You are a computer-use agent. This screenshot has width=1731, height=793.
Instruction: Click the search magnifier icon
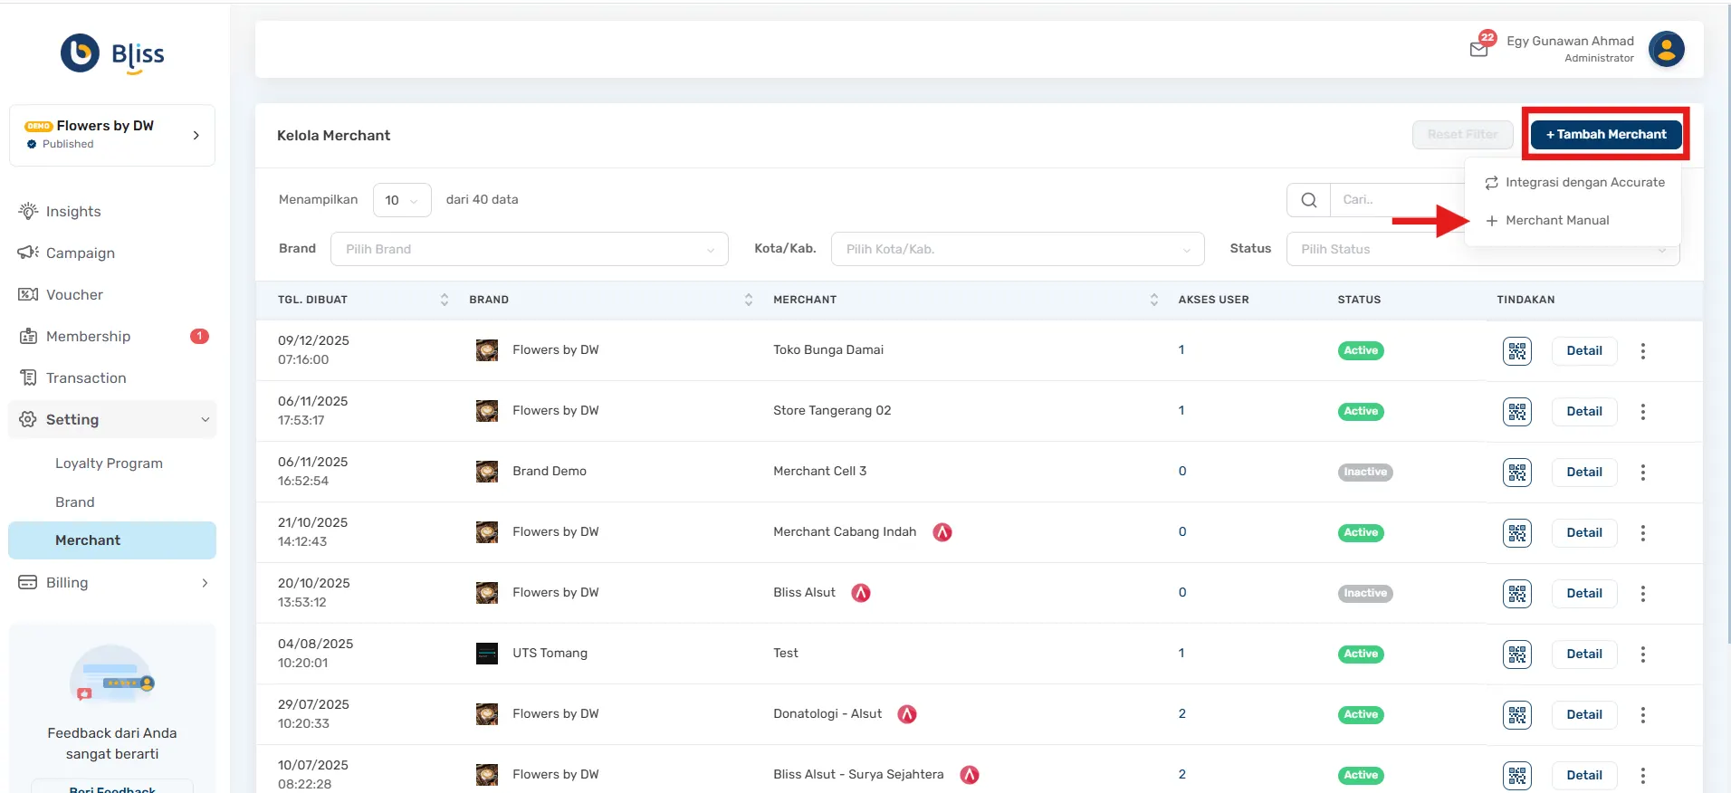pos(1308,200)
